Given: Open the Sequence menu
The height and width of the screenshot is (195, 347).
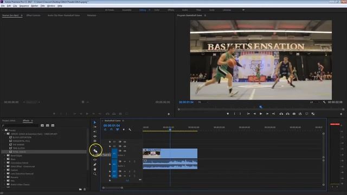Looking at the screenshot, I should pyautogui.click(x=24, y=6).
